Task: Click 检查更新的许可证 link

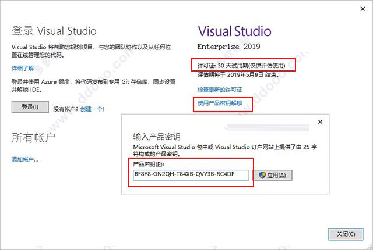Action: (220, 90)
